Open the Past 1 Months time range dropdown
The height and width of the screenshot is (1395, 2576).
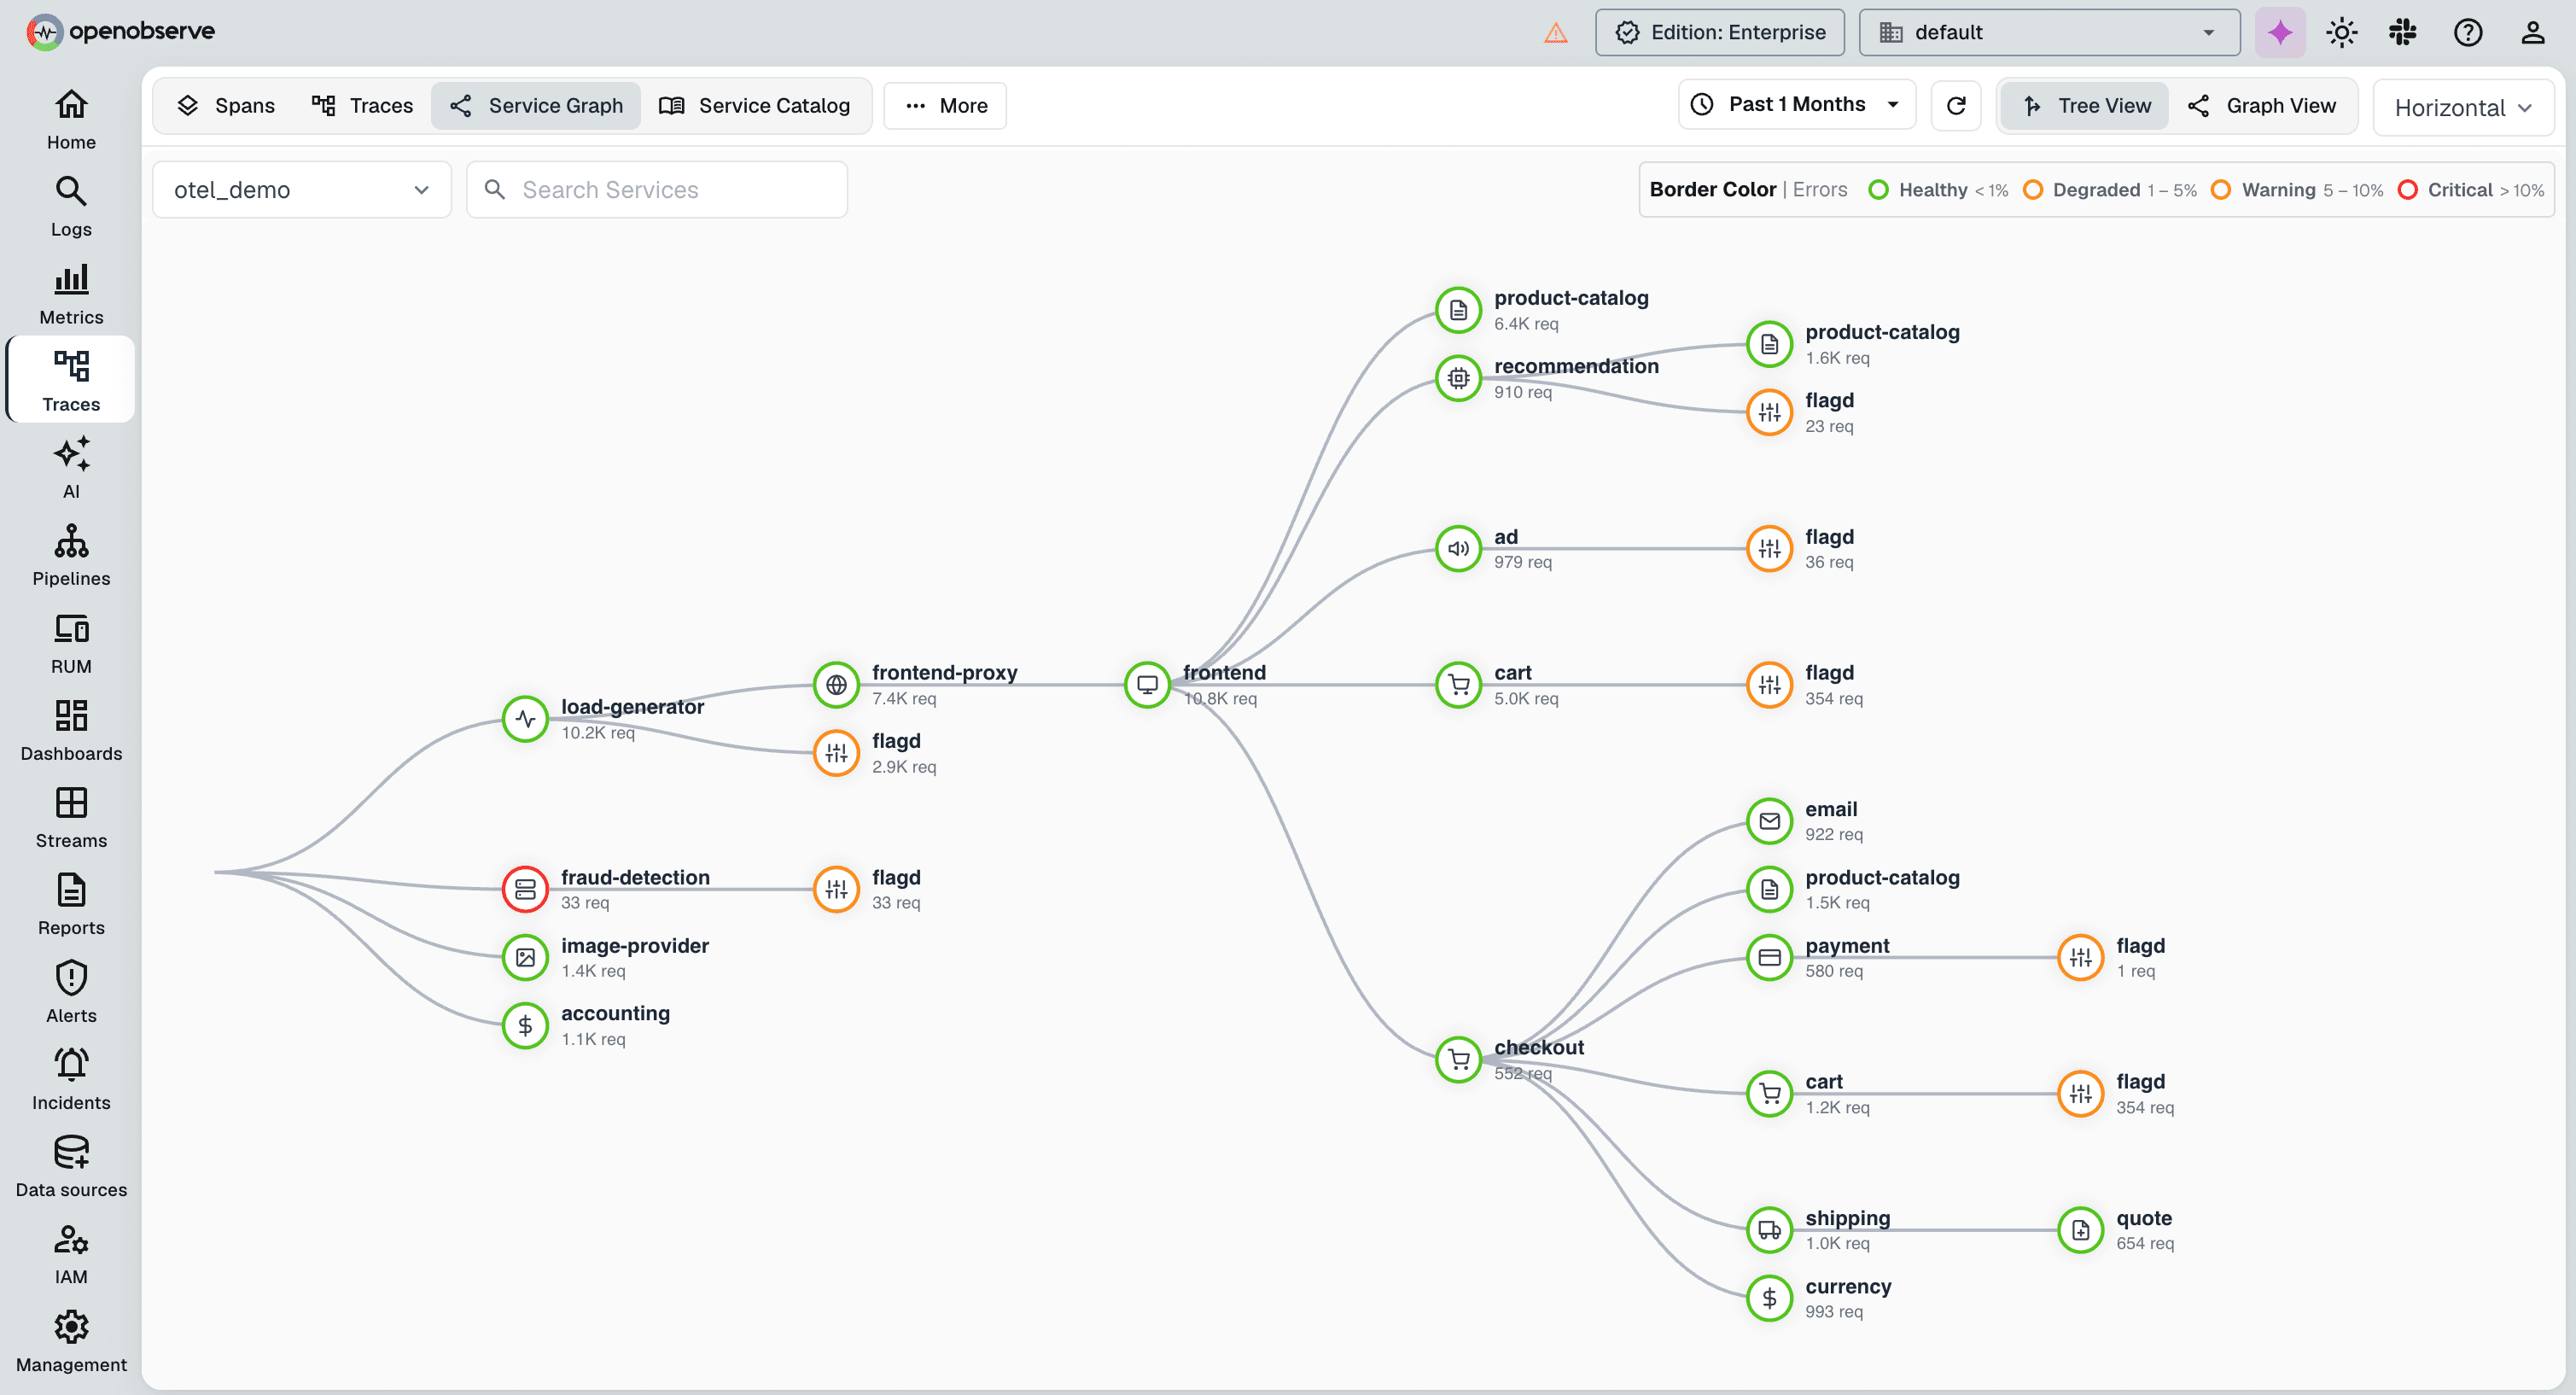[x=1796, y=104]
